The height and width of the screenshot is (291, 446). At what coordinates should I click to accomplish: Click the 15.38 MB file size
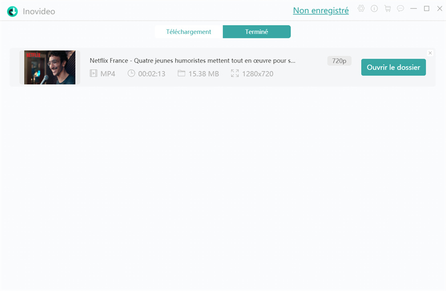click(x=203, y=74)
